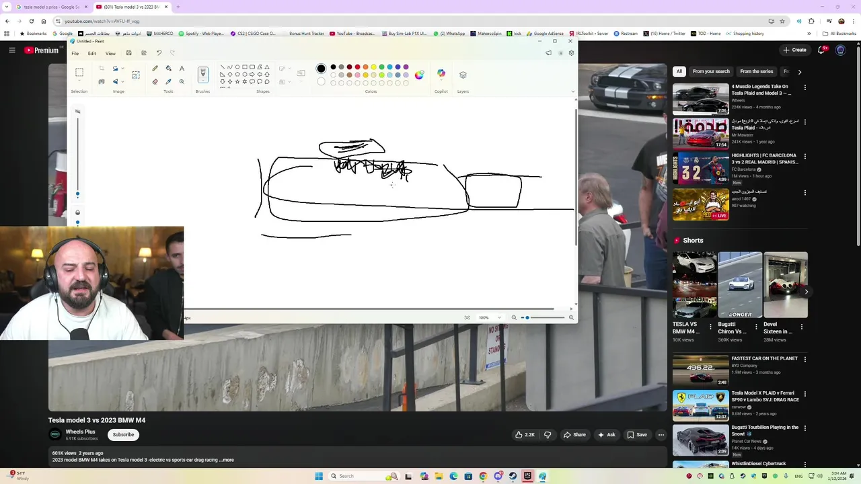Select the Rectangle shape in Paint
This screenshot has height=484, width=861.
245,67
